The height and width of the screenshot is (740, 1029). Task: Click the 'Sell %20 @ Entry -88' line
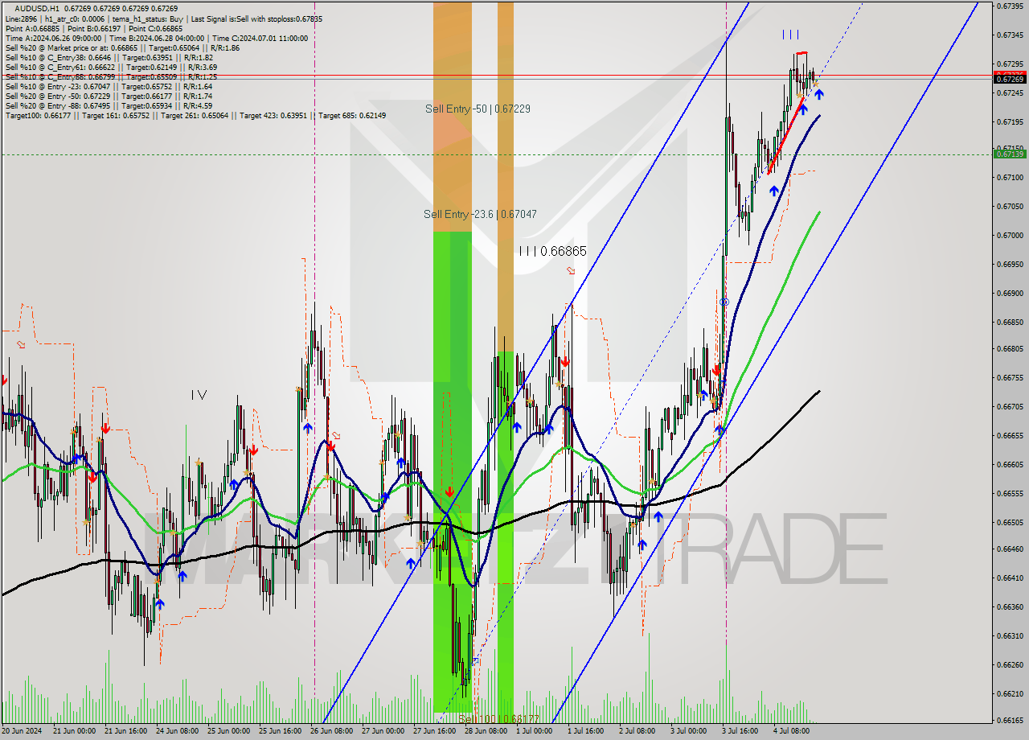(109, 105)
